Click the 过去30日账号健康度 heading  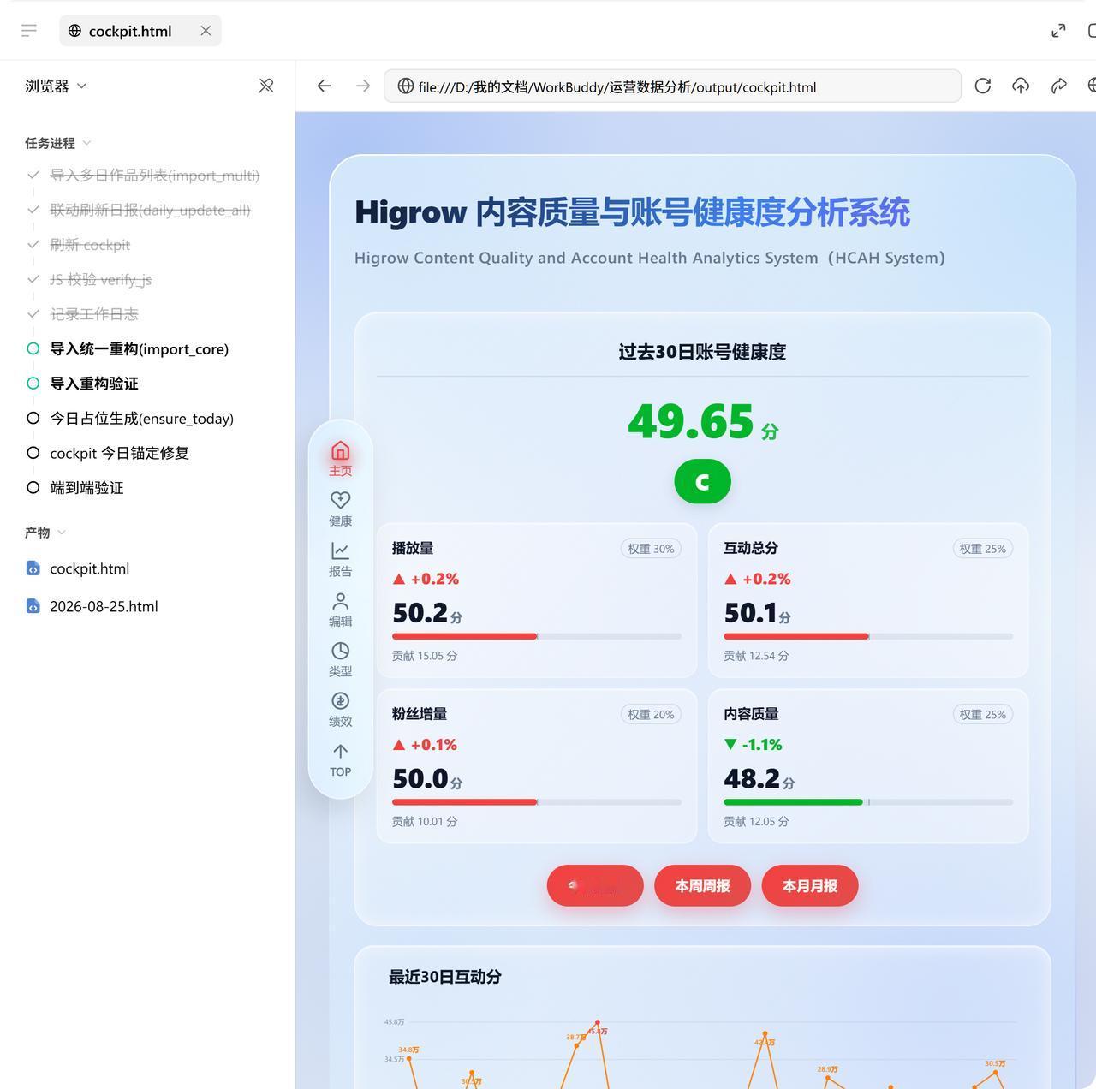point(702,352)
